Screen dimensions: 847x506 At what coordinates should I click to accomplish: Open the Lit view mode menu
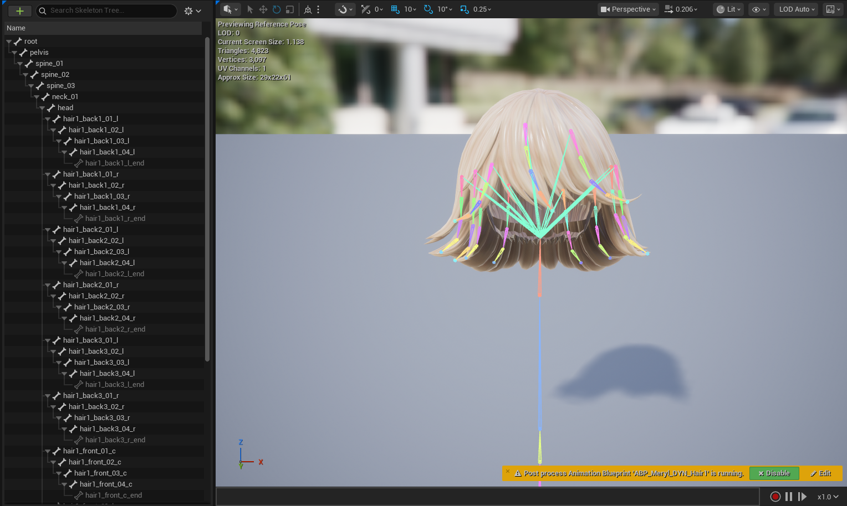tap(728, 9)
